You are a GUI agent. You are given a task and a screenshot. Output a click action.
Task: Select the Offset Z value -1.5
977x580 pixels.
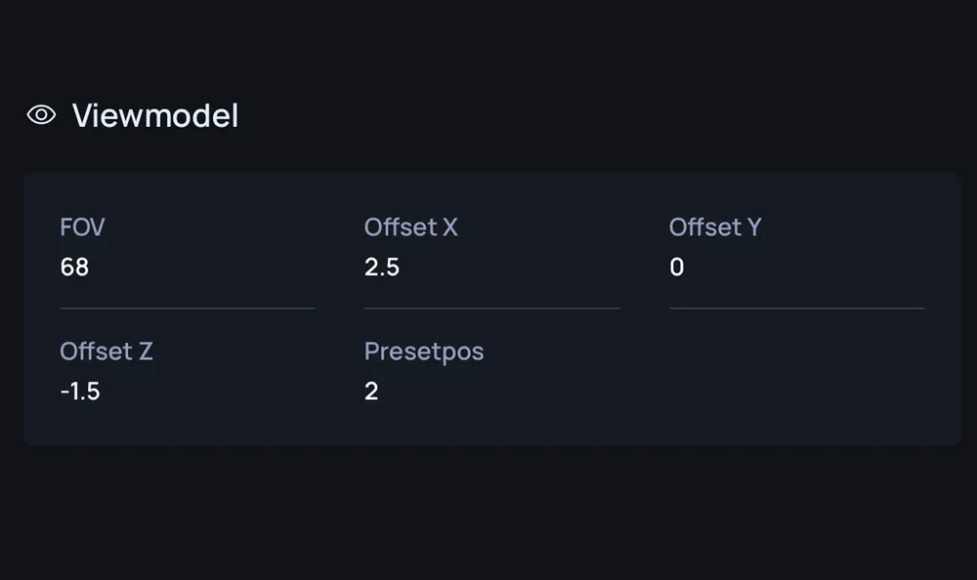[x=80, y=392]
